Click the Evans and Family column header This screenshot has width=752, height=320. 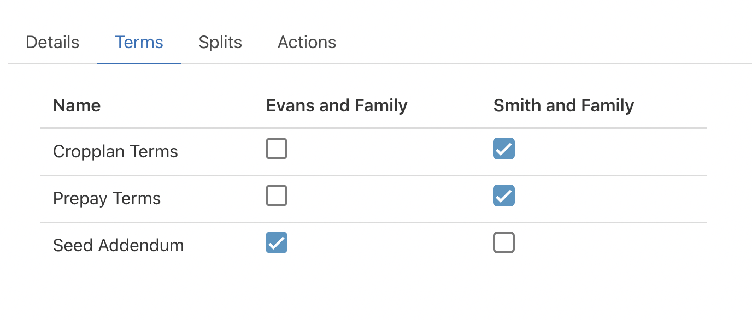point(337,105)
